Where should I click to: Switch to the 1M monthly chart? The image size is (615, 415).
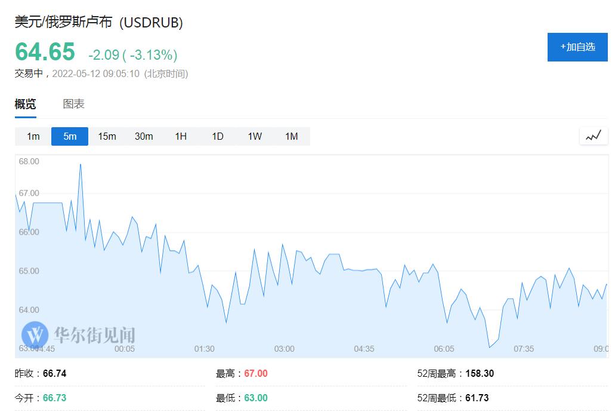tap(292, 136)
